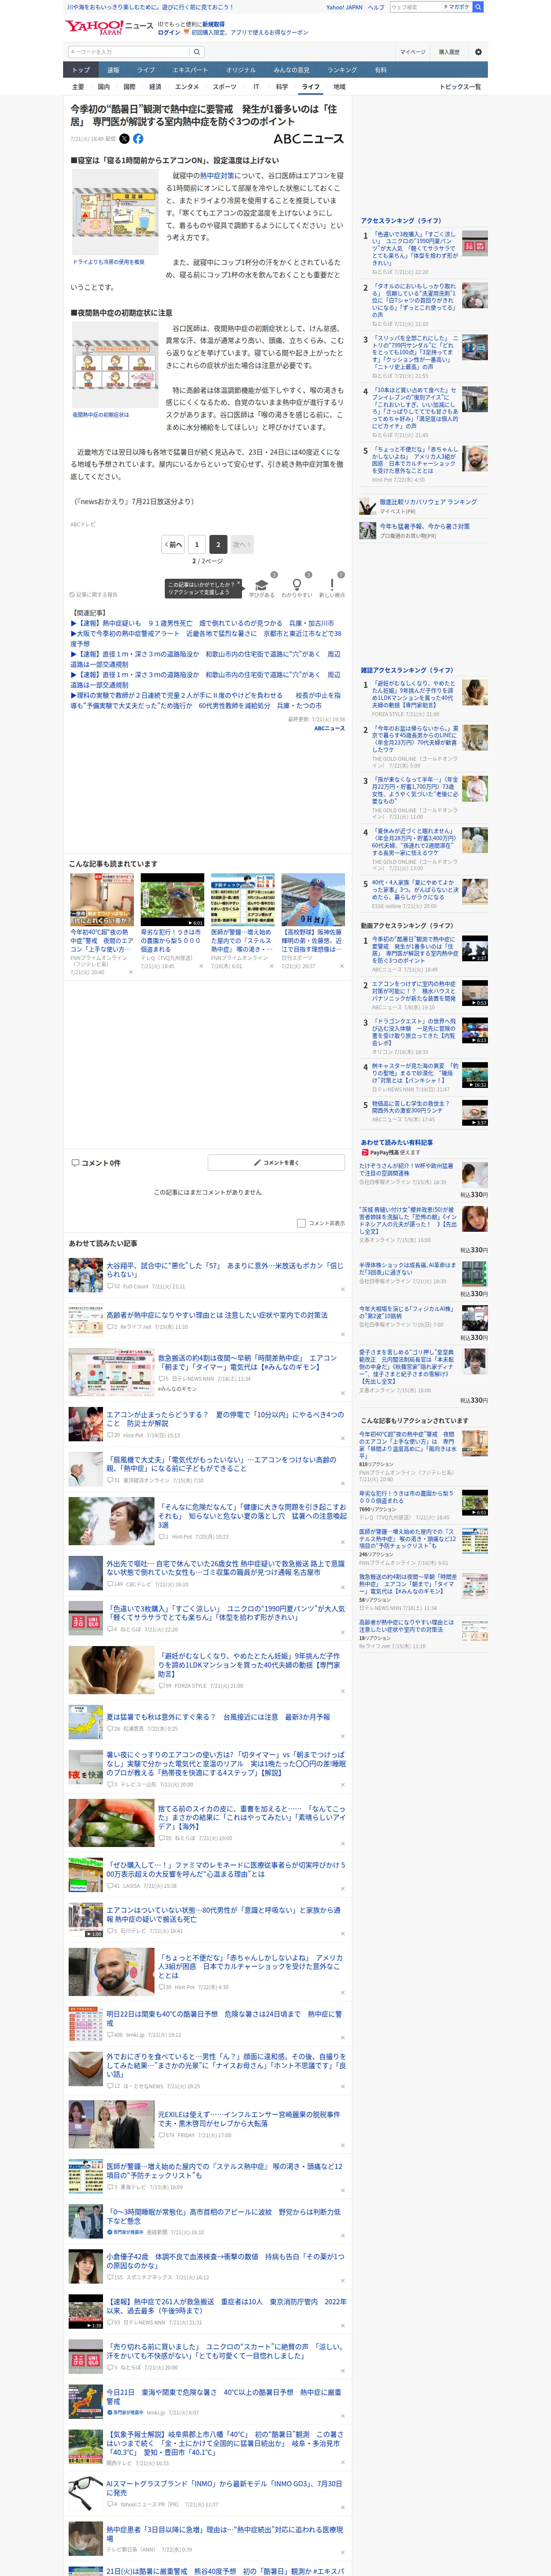This screenshot has height=2576, width=551.
Task: Click コメントを書く button
Action: tap(277, 1163)
